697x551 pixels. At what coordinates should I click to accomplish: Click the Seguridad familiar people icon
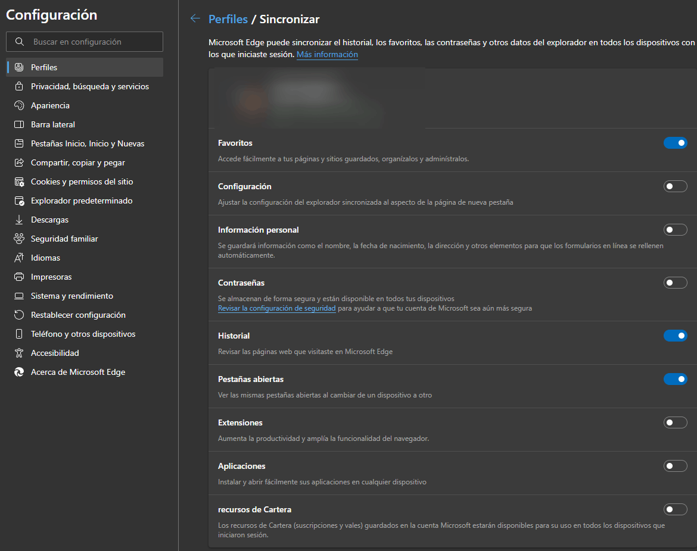coord(19,239)
